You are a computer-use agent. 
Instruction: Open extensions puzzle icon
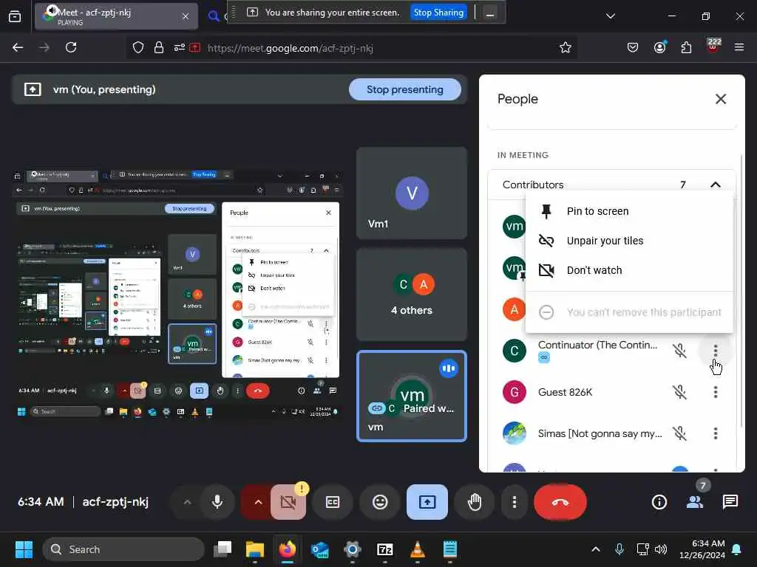point(686,47)
